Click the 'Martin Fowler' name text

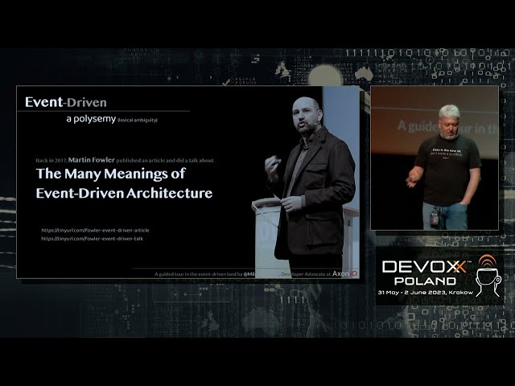pyautogui.click(x=92, y=160)
